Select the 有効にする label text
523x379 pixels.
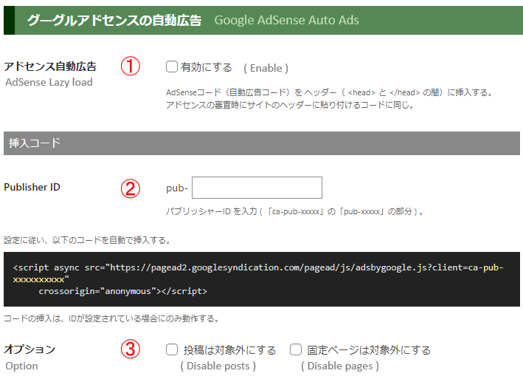[x=206, y=67]
